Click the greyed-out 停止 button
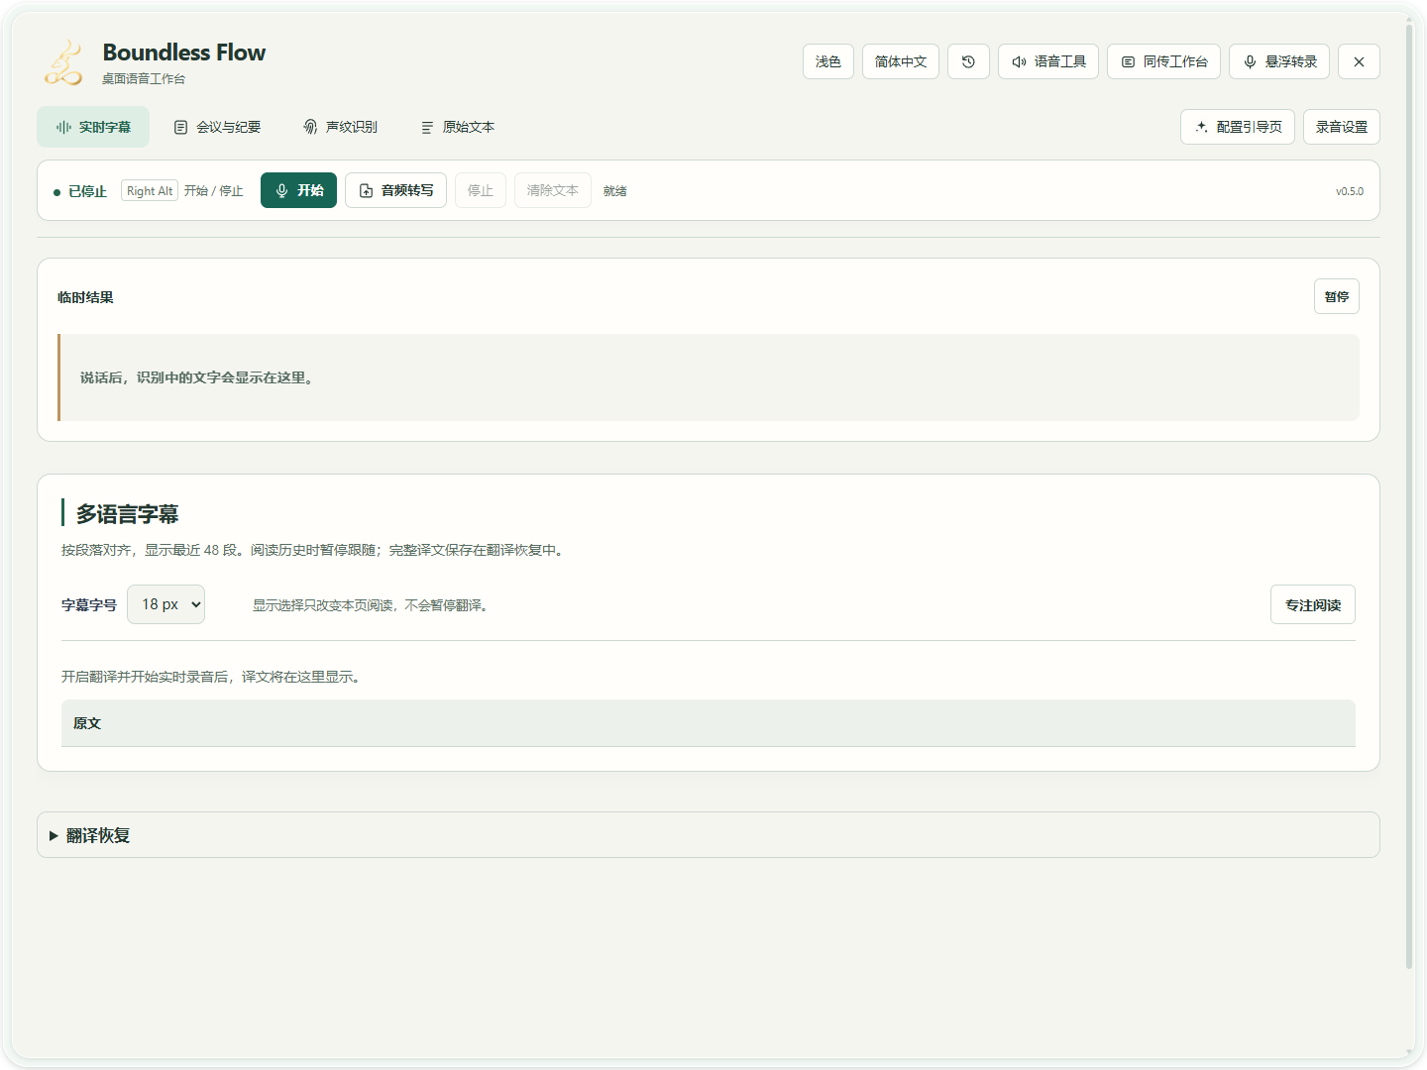This screenshot has height=1070, width=1427. coord(481,190)
